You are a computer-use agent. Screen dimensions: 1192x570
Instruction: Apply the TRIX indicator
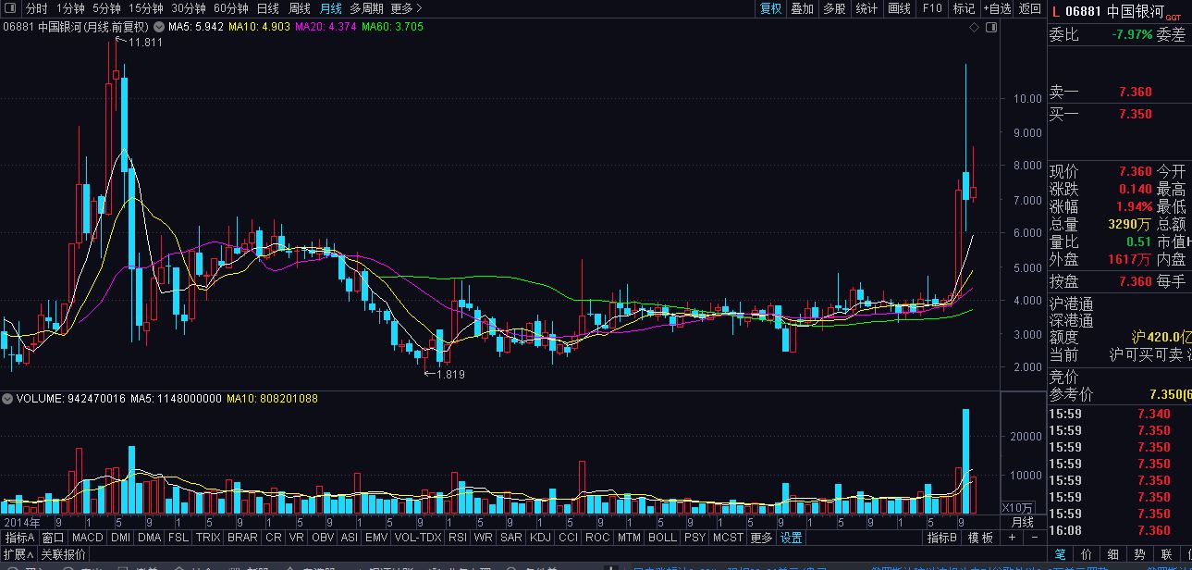click(208, 538)
